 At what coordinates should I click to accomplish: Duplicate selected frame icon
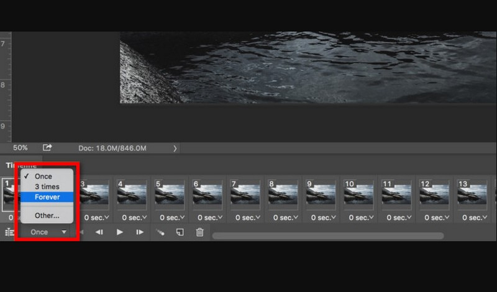pyautogui.click(x=180, y=232)
